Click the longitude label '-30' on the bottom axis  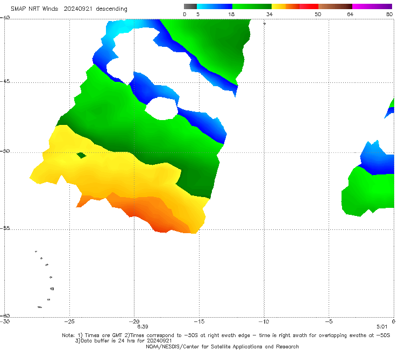tap(5, 321)
